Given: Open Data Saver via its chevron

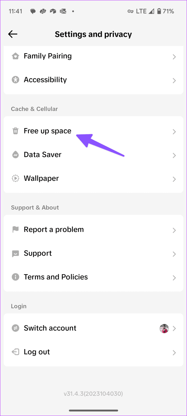Looking at the screenshot, I should pyautogui.click(x=174, y=155).
